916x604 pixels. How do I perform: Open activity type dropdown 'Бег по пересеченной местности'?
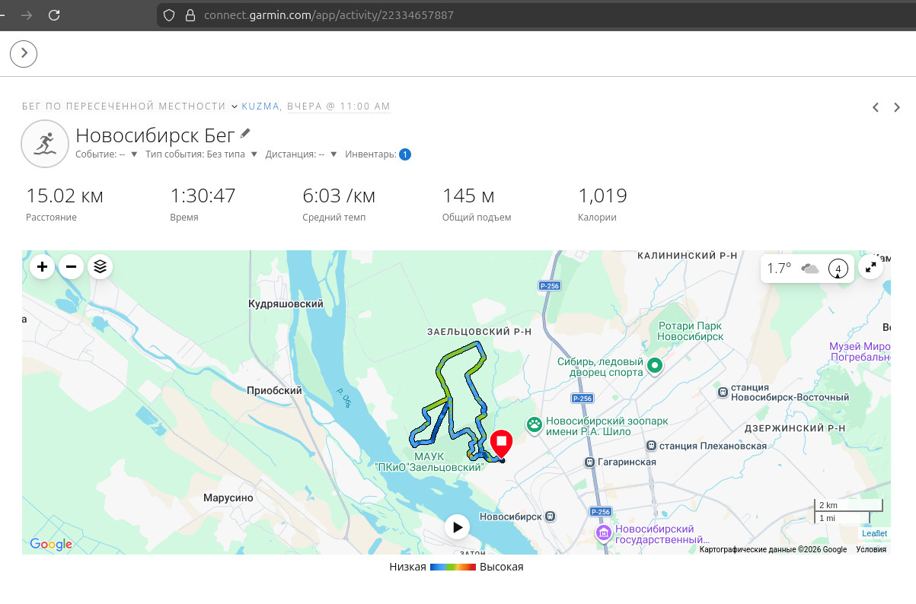(130, 106)
